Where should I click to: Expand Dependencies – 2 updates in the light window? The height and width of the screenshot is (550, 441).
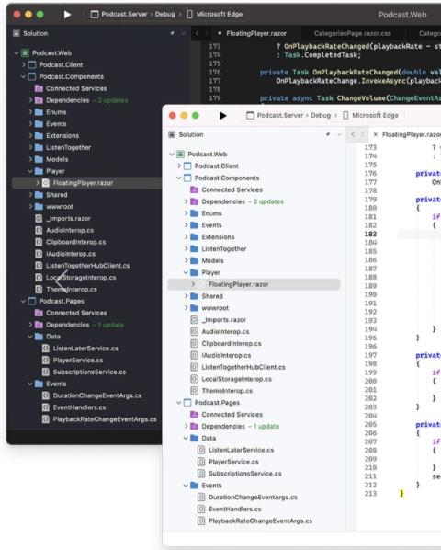click(x=186, y=201)
